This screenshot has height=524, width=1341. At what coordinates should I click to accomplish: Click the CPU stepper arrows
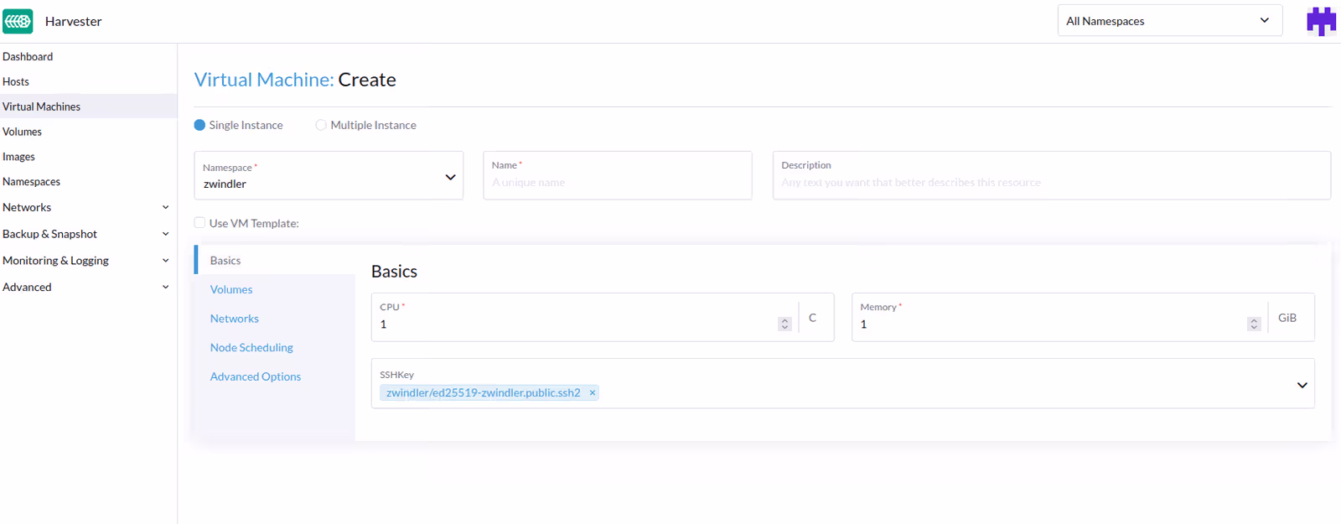[x=784, y=324]
